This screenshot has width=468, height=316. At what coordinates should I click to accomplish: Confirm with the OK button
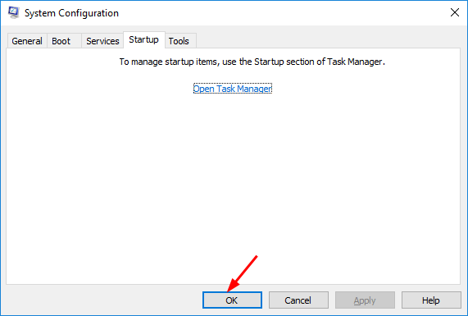click(232, 300)
